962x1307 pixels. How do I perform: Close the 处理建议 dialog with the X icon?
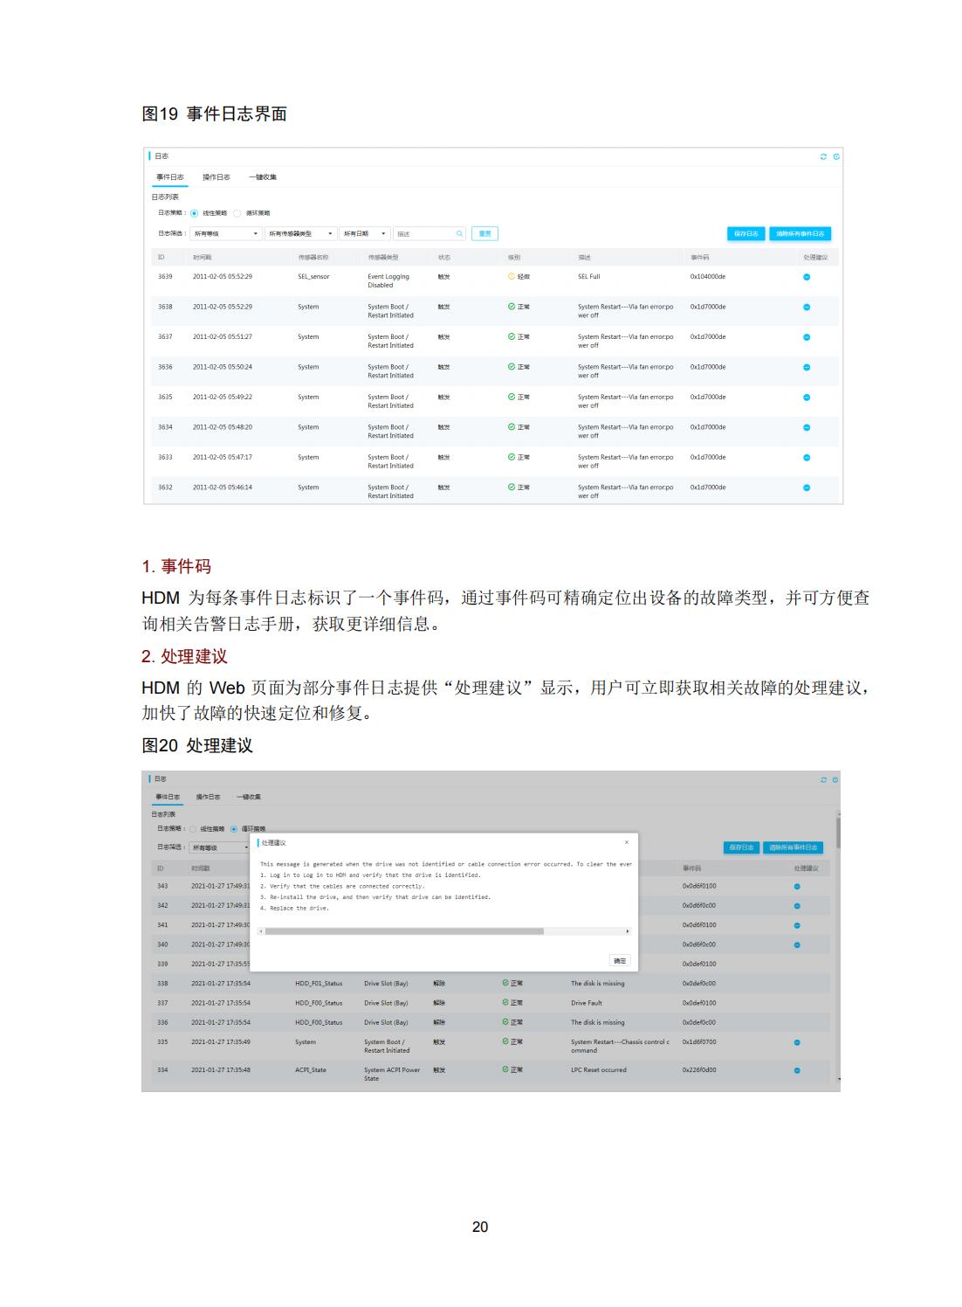click(x=626, y=842)
